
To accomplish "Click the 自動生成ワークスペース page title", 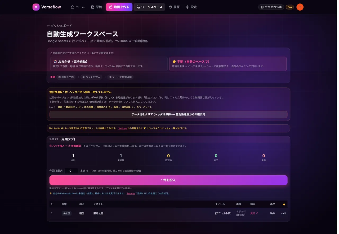I will pos(82,34).
